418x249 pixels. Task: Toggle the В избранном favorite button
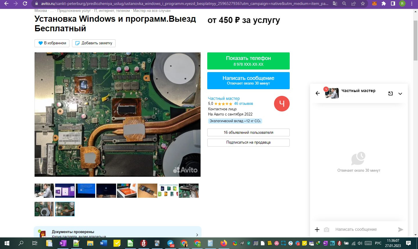(x=52, y=43)
